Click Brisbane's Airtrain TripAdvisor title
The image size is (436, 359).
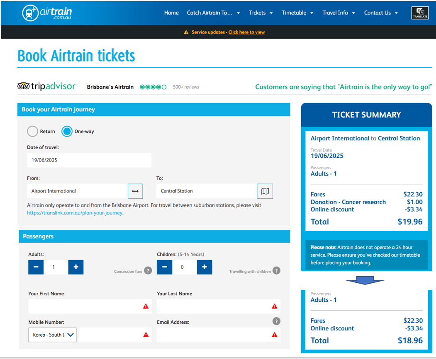pos(110,87)
